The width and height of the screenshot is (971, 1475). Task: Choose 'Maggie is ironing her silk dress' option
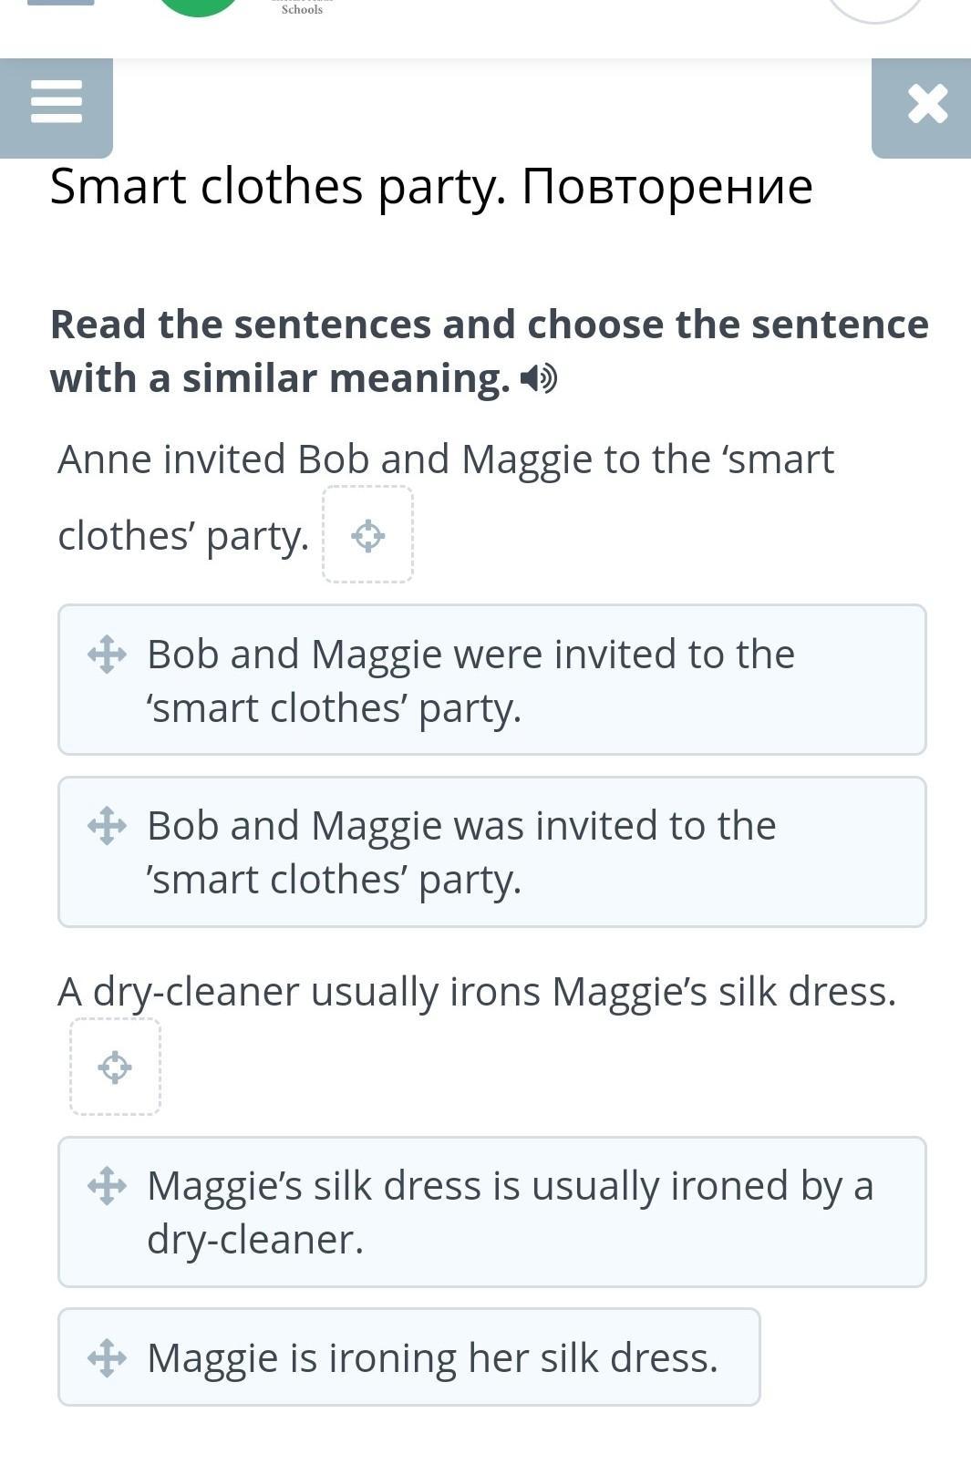point(432,1357)
